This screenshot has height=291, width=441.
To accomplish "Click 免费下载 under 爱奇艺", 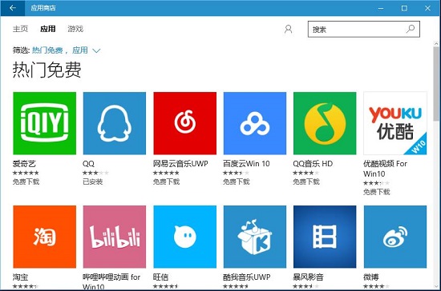I will (x=26, y=181).
